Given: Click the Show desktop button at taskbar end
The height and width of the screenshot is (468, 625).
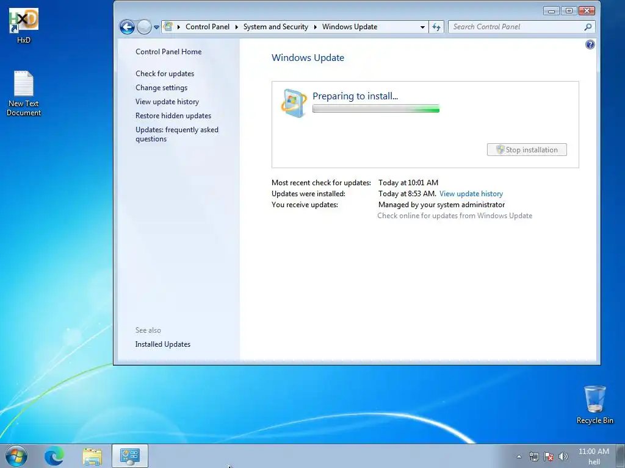Looking at the screenshot, I should click(621, 456).
